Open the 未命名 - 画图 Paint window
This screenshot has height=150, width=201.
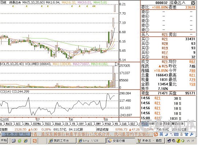point(150,141)
